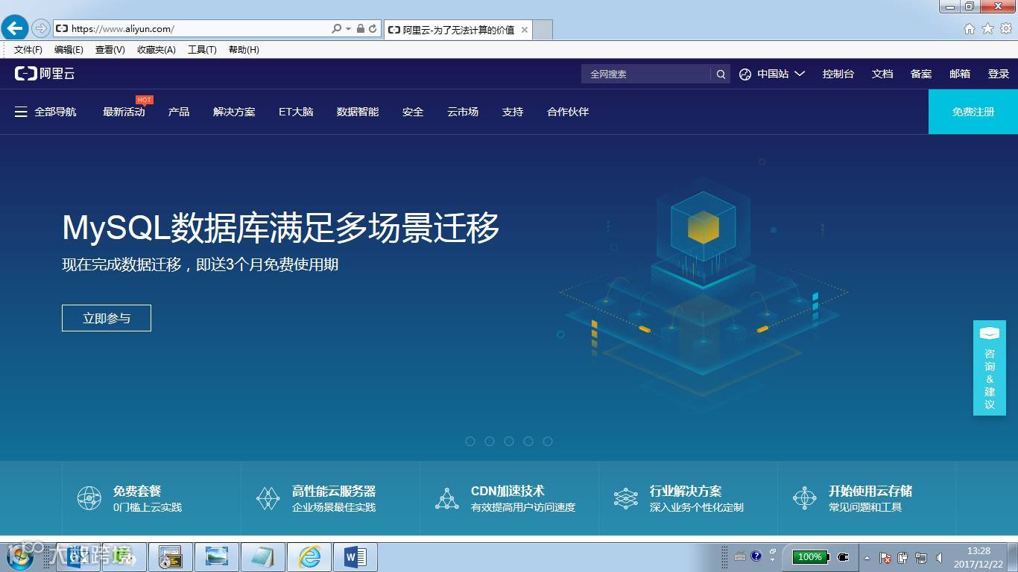Open the 云市场 nav item
Screen dimensions: 1018x572
coord(463,112)
